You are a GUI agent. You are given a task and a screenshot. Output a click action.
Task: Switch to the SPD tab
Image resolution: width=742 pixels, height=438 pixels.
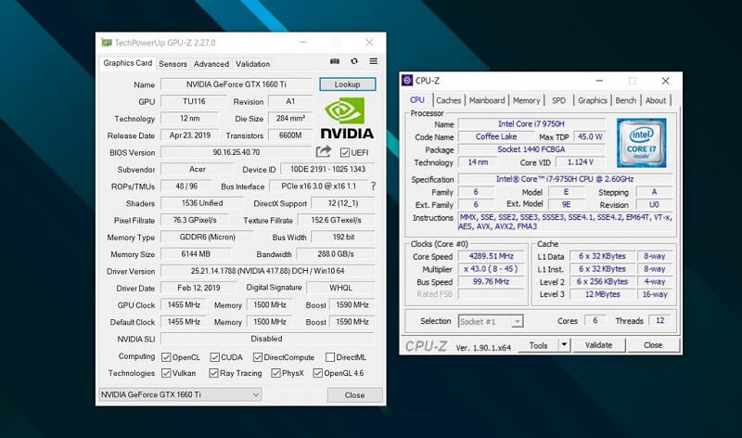(x=558, y=100)
